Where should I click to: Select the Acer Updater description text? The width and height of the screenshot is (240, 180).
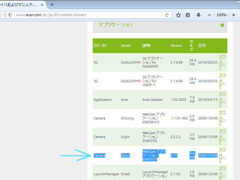click(x=153, y=100)
